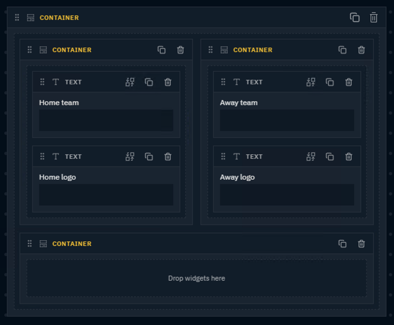Click the 'Drop widgets here' zone
This screenshot has width=394, height=325.
click(x=196, y=278)
